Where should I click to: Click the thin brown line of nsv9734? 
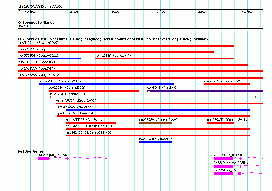tap(153, 97)
